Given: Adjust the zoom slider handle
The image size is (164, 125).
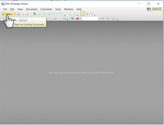Looking at the screenshot, I should pos(55,18).
